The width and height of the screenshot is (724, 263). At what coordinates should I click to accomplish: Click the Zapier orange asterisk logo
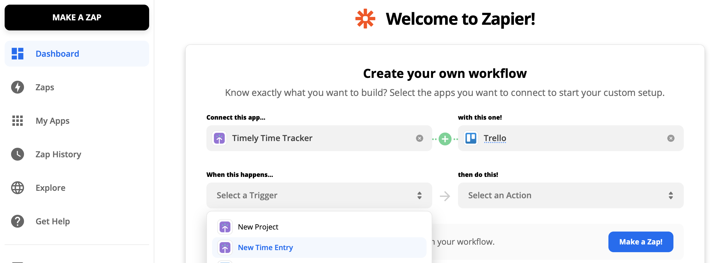pyautogui.click(x=365, y=19)
